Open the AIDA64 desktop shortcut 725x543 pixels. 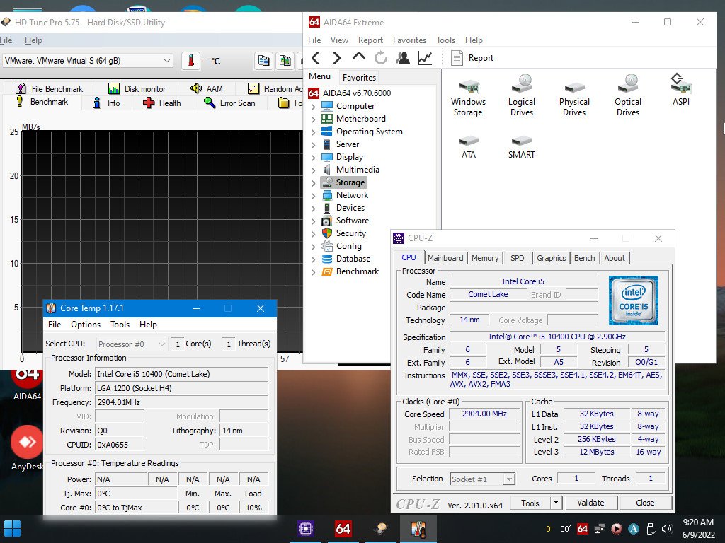[27, 384]
